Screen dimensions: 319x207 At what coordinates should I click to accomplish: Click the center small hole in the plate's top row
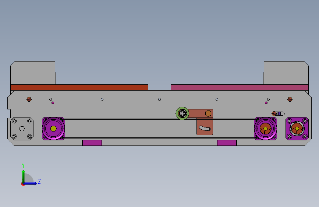160,99
